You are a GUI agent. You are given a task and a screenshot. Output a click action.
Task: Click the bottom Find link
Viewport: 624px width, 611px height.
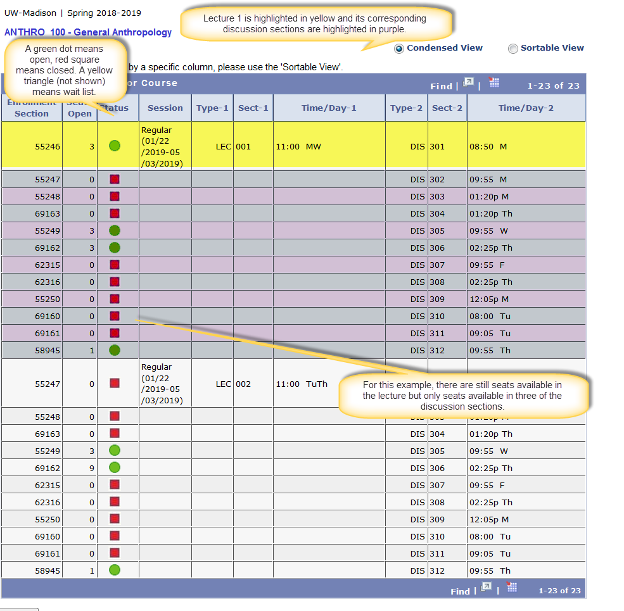460,591
